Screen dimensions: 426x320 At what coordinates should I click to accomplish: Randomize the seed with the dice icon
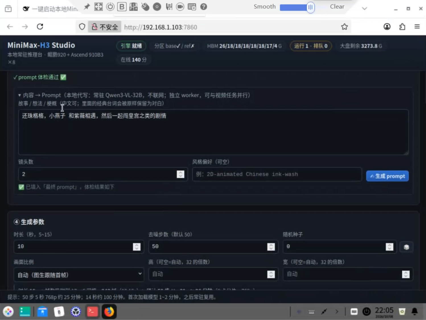[406, 247]
